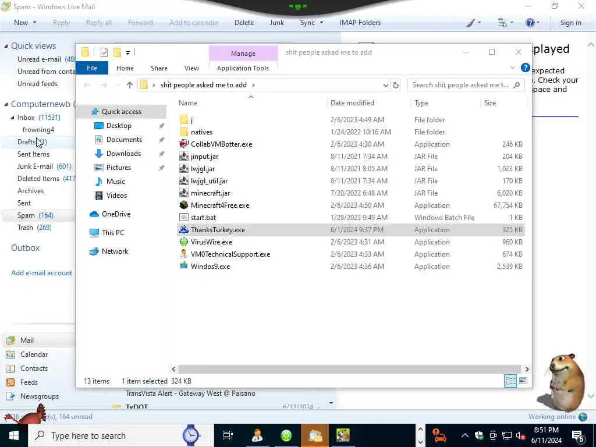Sort by the Size column header
This screenshot has height=447, width=596.
pos(490,103)
